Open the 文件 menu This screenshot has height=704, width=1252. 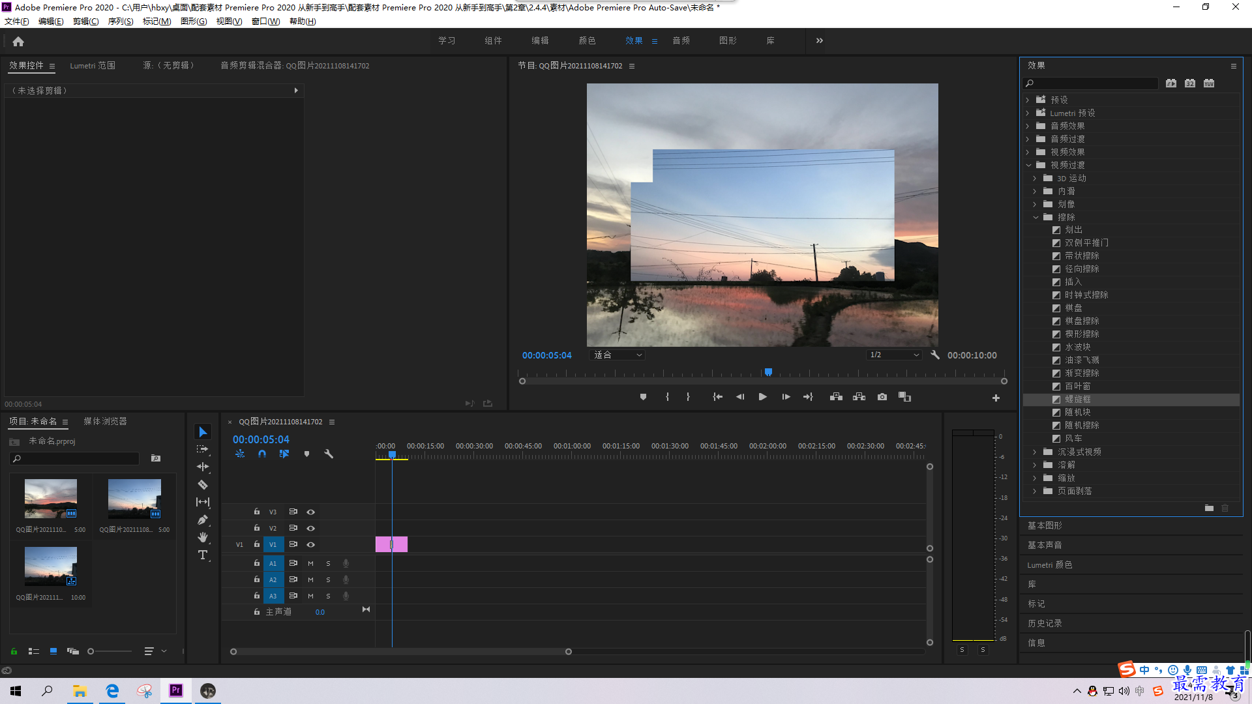pos(17,22)
